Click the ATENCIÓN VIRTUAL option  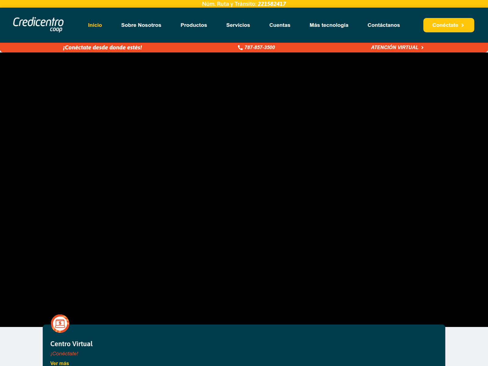pyautogui.click(x=394, y=47)
